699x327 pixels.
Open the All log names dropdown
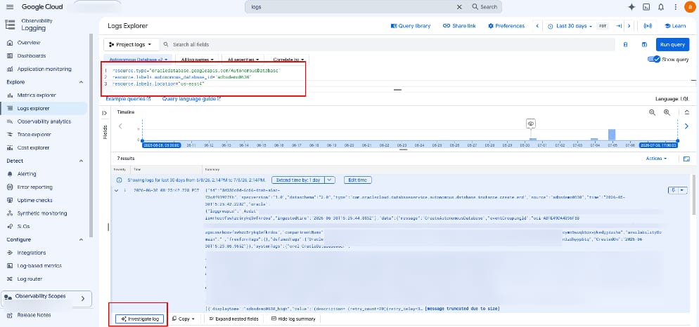coord(197,59)
